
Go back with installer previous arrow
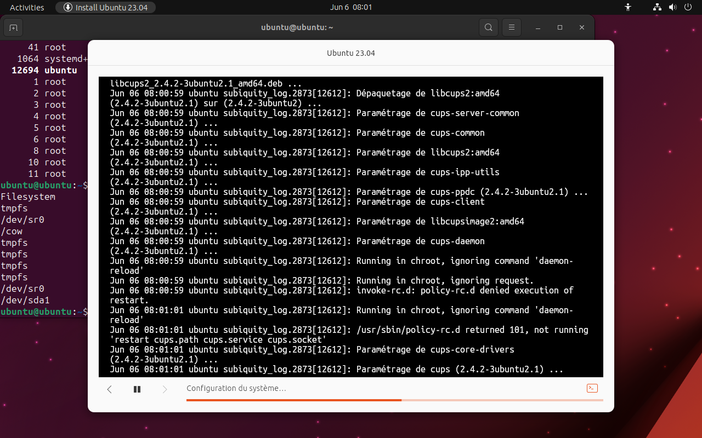point(109,389)
